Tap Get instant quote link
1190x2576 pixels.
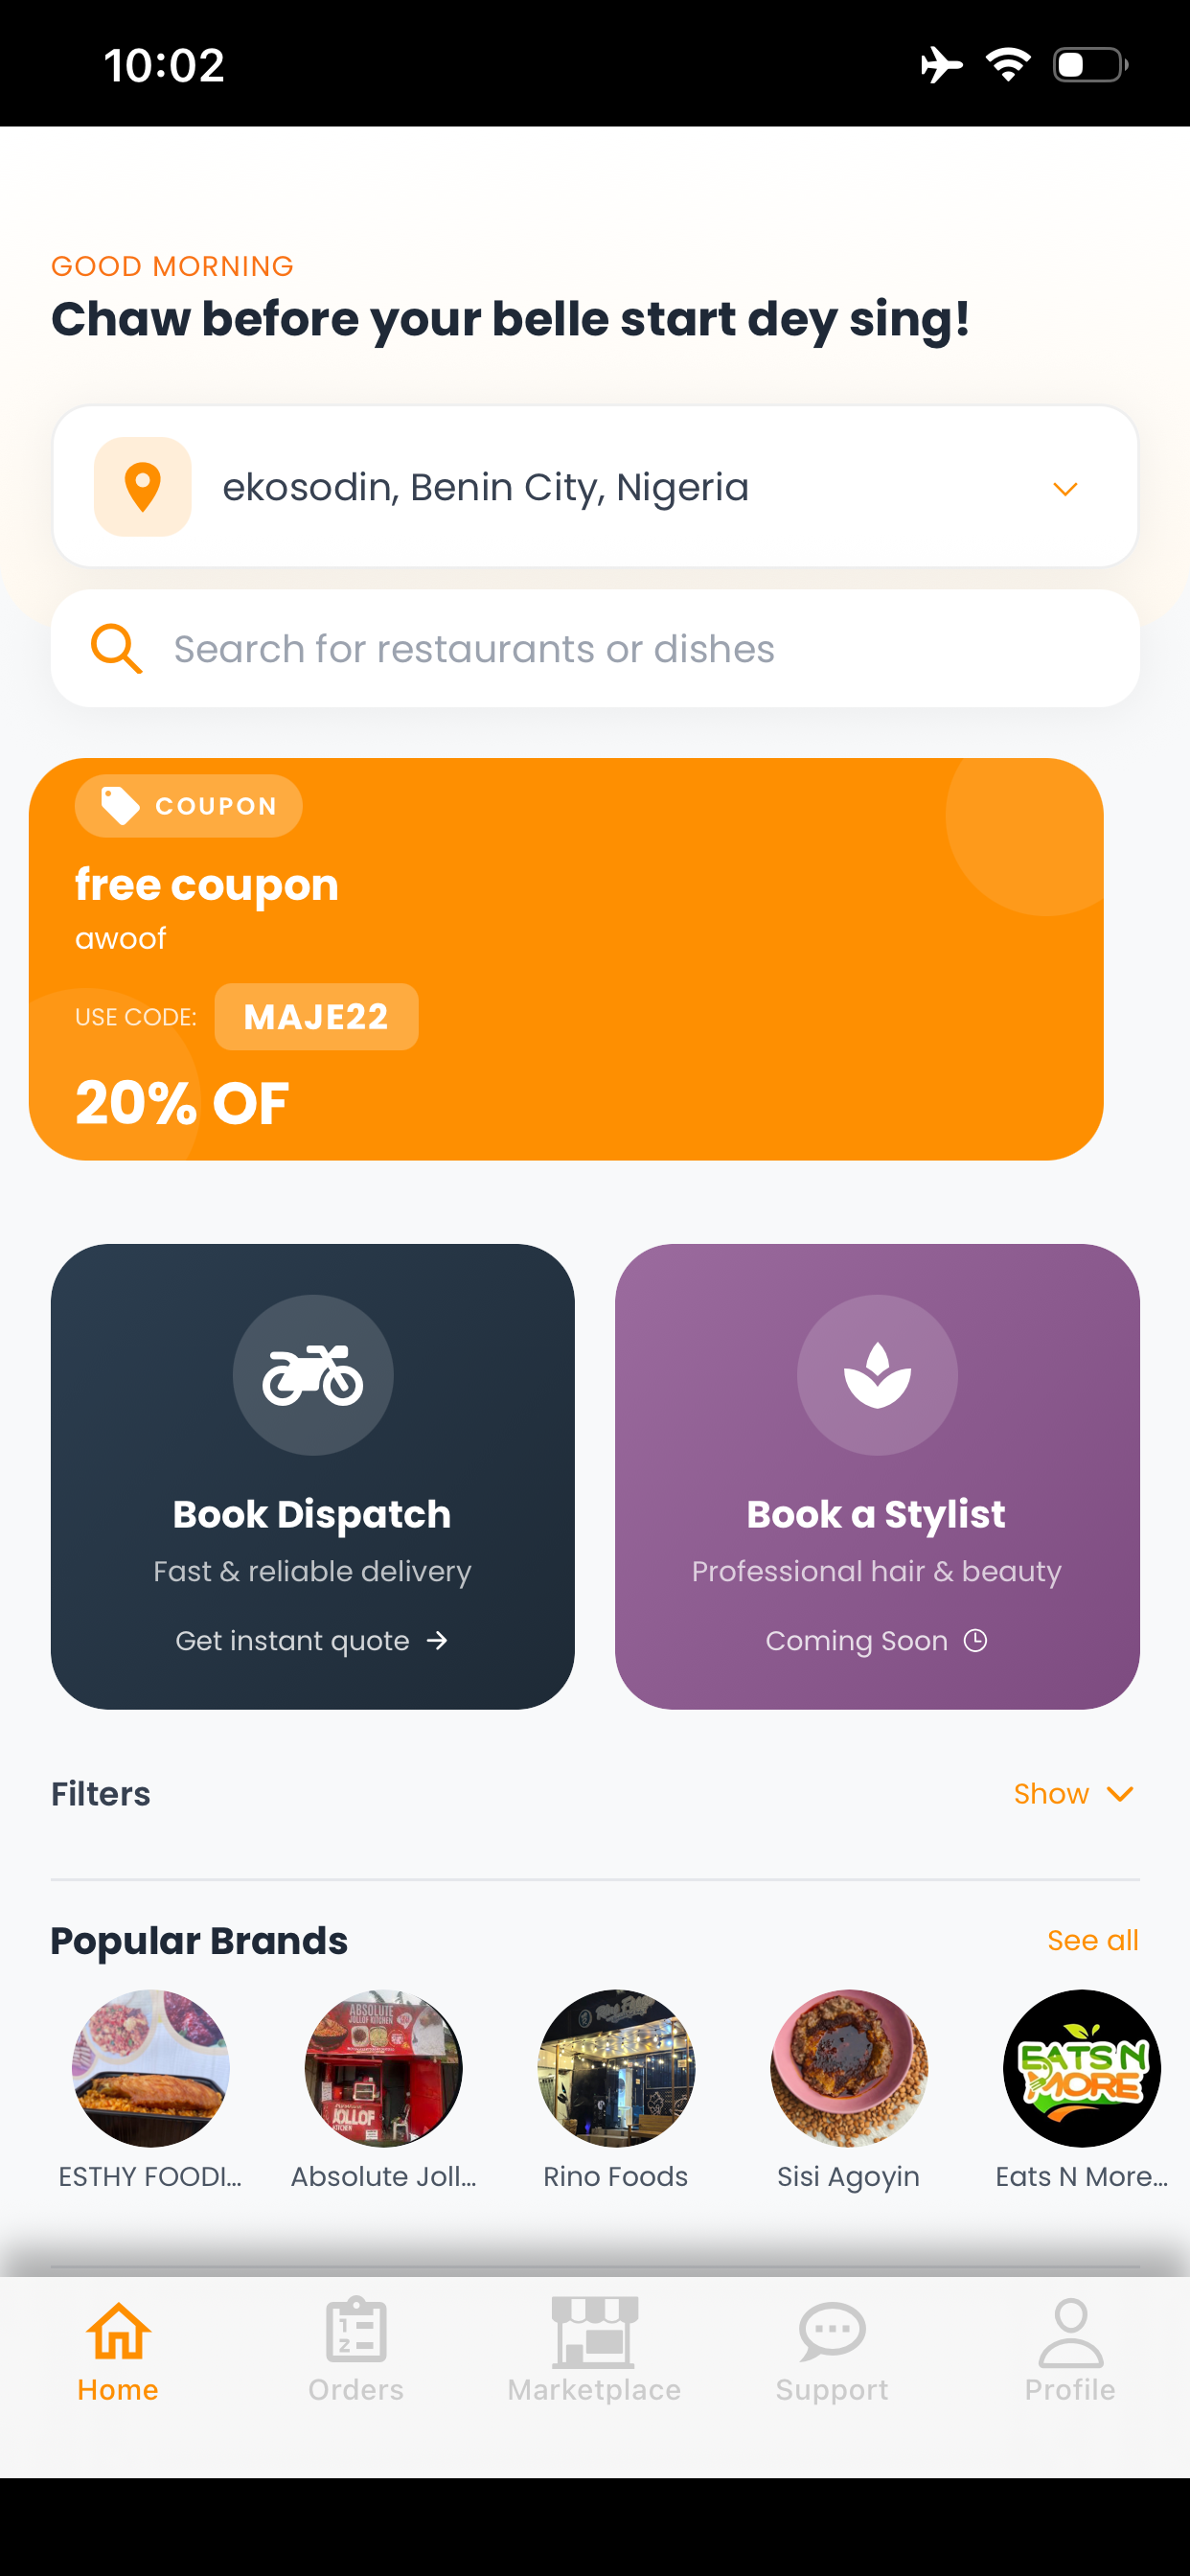point(312,1640)
